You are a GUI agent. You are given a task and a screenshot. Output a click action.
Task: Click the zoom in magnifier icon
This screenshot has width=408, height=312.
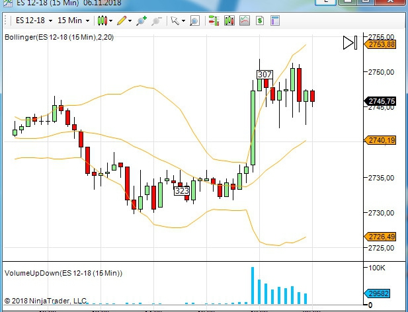142,20
